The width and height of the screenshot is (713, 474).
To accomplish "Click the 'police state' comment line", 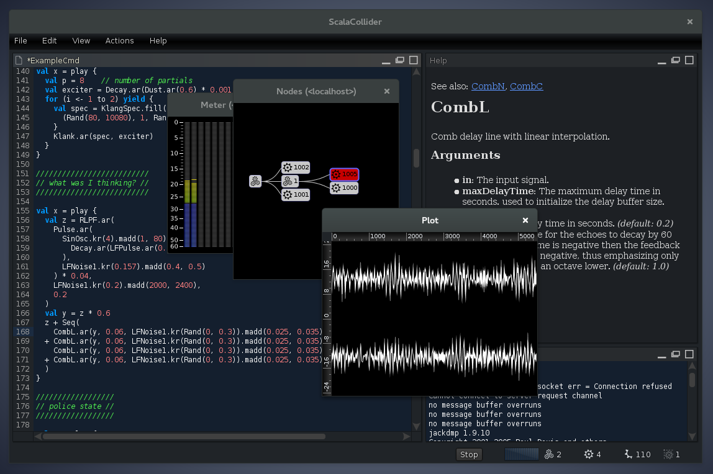I will pos(75,406).
